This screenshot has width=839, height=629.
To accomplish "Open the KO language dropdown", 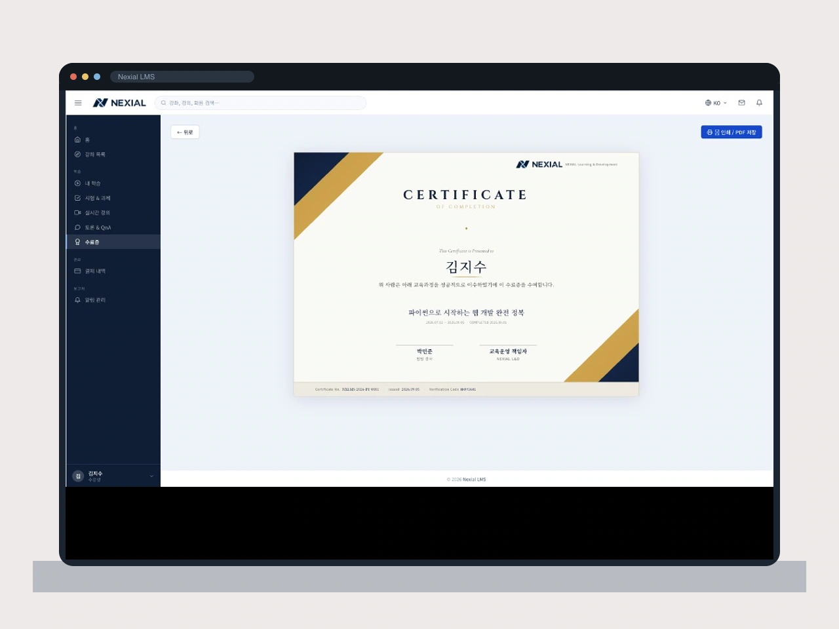I will [716, 103].
